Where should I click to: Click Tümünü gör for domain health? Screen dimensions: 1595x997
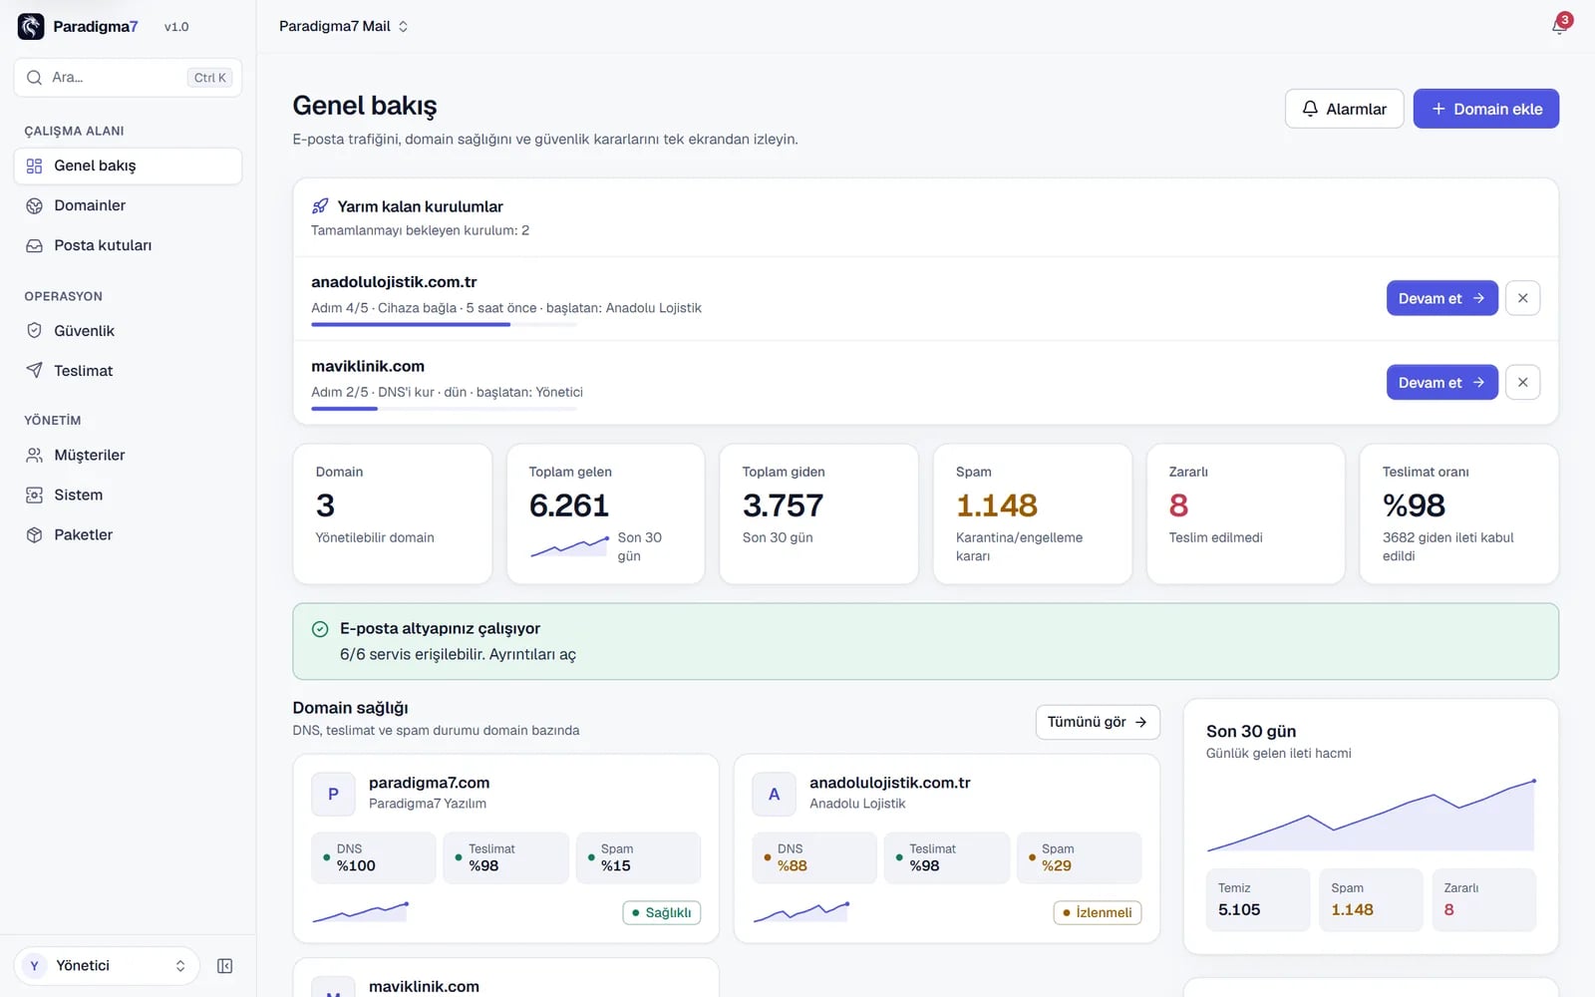pos(1098,722)
